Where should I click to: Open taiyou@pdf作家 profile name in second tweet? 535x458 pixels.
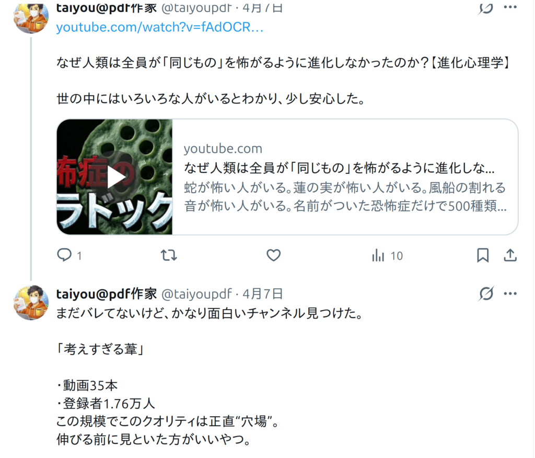coord(107,293)
